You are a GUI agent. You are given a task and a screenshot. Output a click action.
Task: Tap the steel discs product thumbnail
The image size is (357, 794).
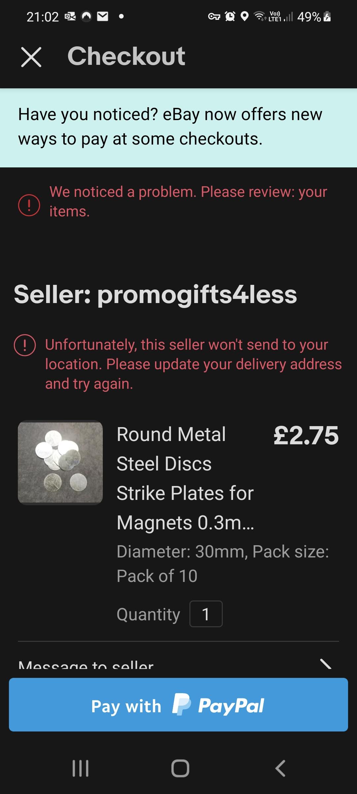coord(60,462)
